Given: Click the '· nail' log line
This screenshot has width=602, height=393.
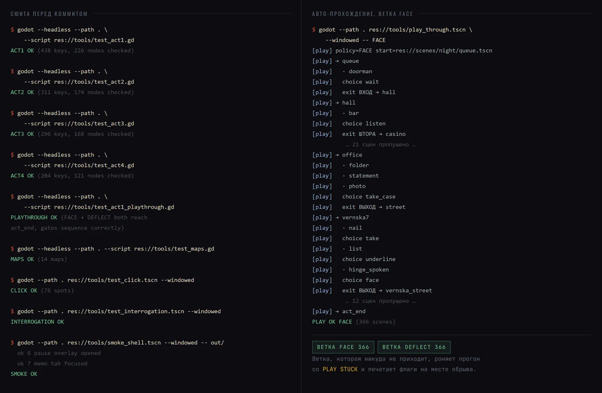Looking at the screenshot, I should 337,228.
